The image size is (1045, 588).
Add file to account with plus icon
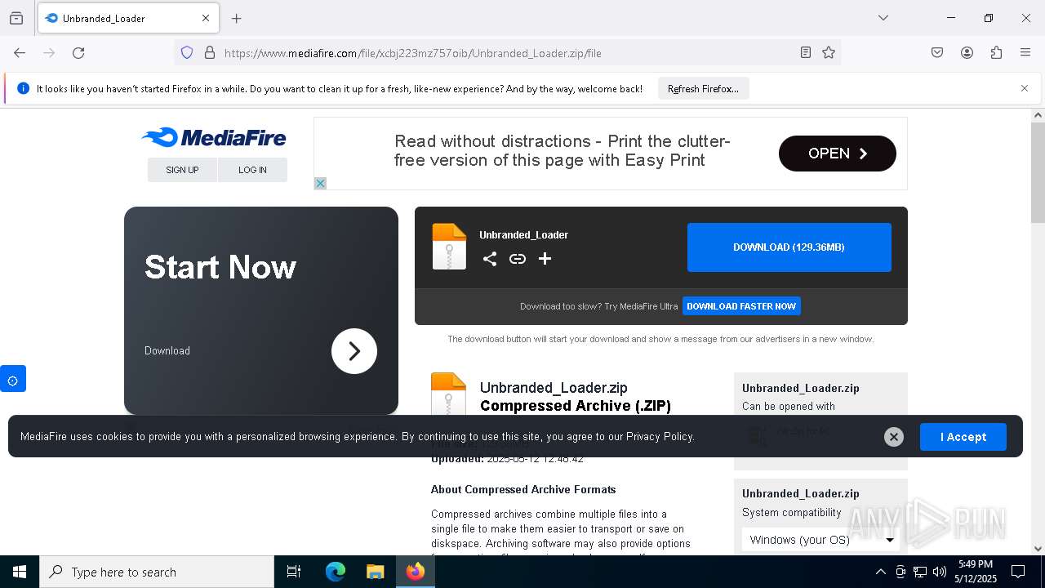coord(545,259)
